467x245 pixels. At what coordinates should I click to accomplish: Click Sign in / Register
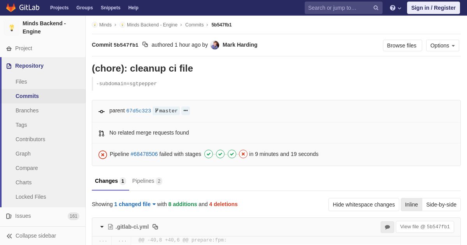pos(434,8)
